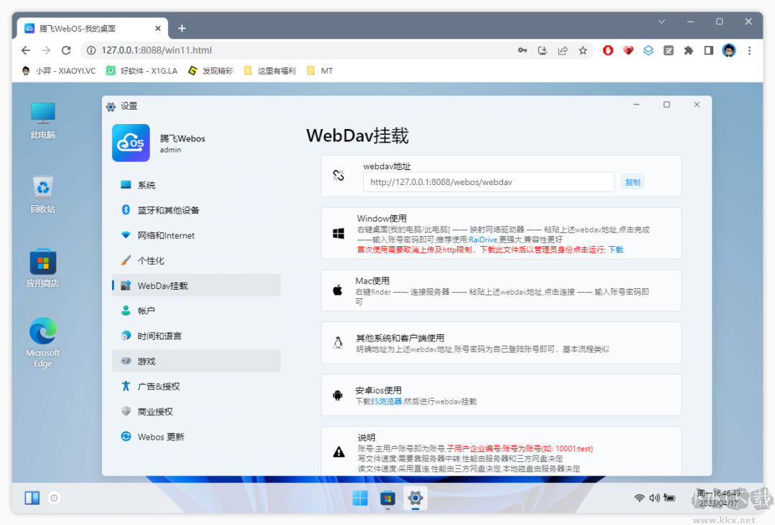Select 蓝牙和其他设备 in sidebar
Screen dimensions: 775x525
tap(196, 210)
